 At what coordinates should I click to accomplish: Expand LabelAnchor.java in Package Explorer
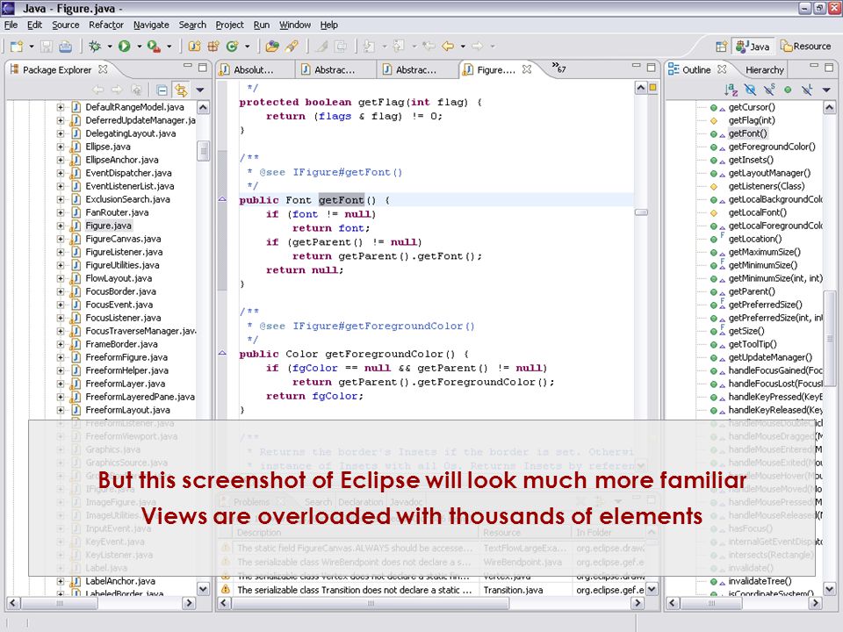click(61, 581)
